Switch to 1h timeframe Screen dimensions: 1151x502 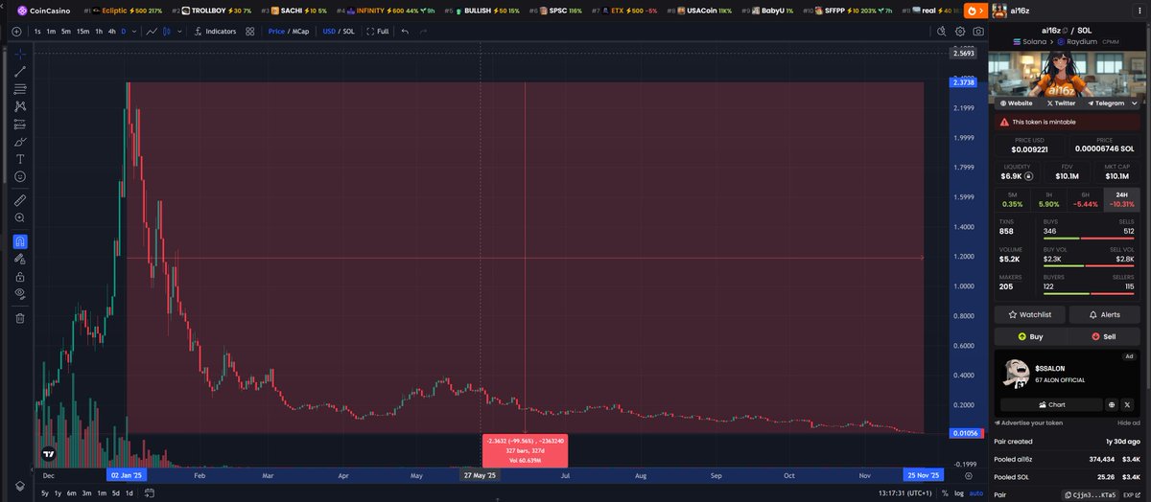99,31
